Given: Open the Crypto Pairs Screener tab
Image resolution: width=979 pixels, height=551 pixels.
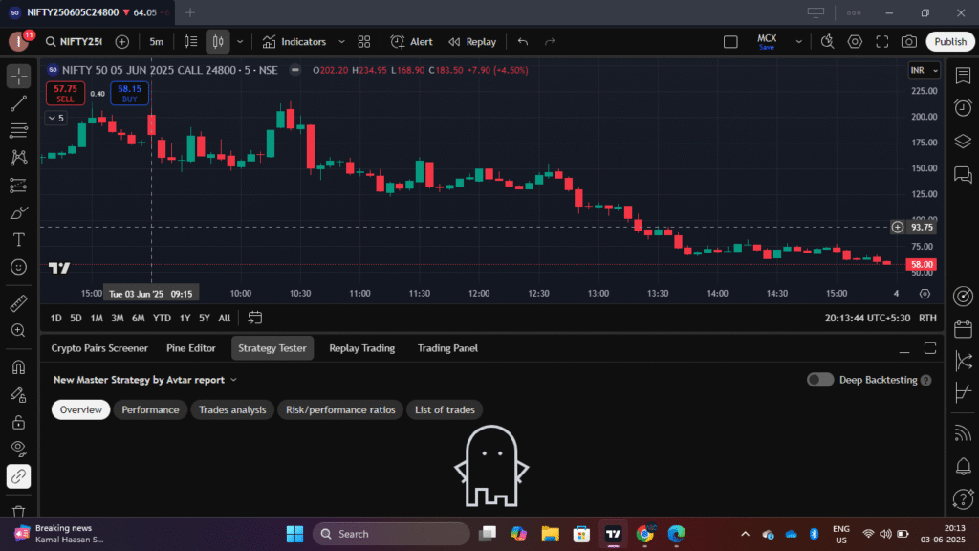Looking at the screenshot, I should coord(99,348).
